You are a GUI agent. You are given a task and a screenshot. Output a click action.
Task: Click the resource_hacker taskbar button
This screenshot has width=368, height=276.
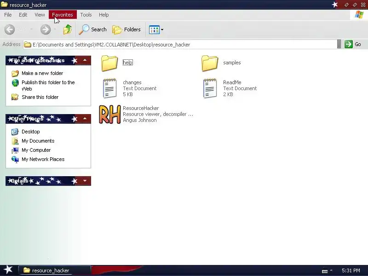point(54,270)
